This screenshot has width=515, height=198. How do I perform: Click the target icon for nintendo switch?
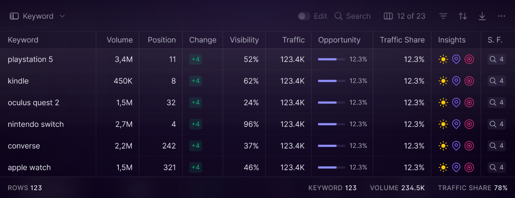pyautogui.click(x=469, y=124)
